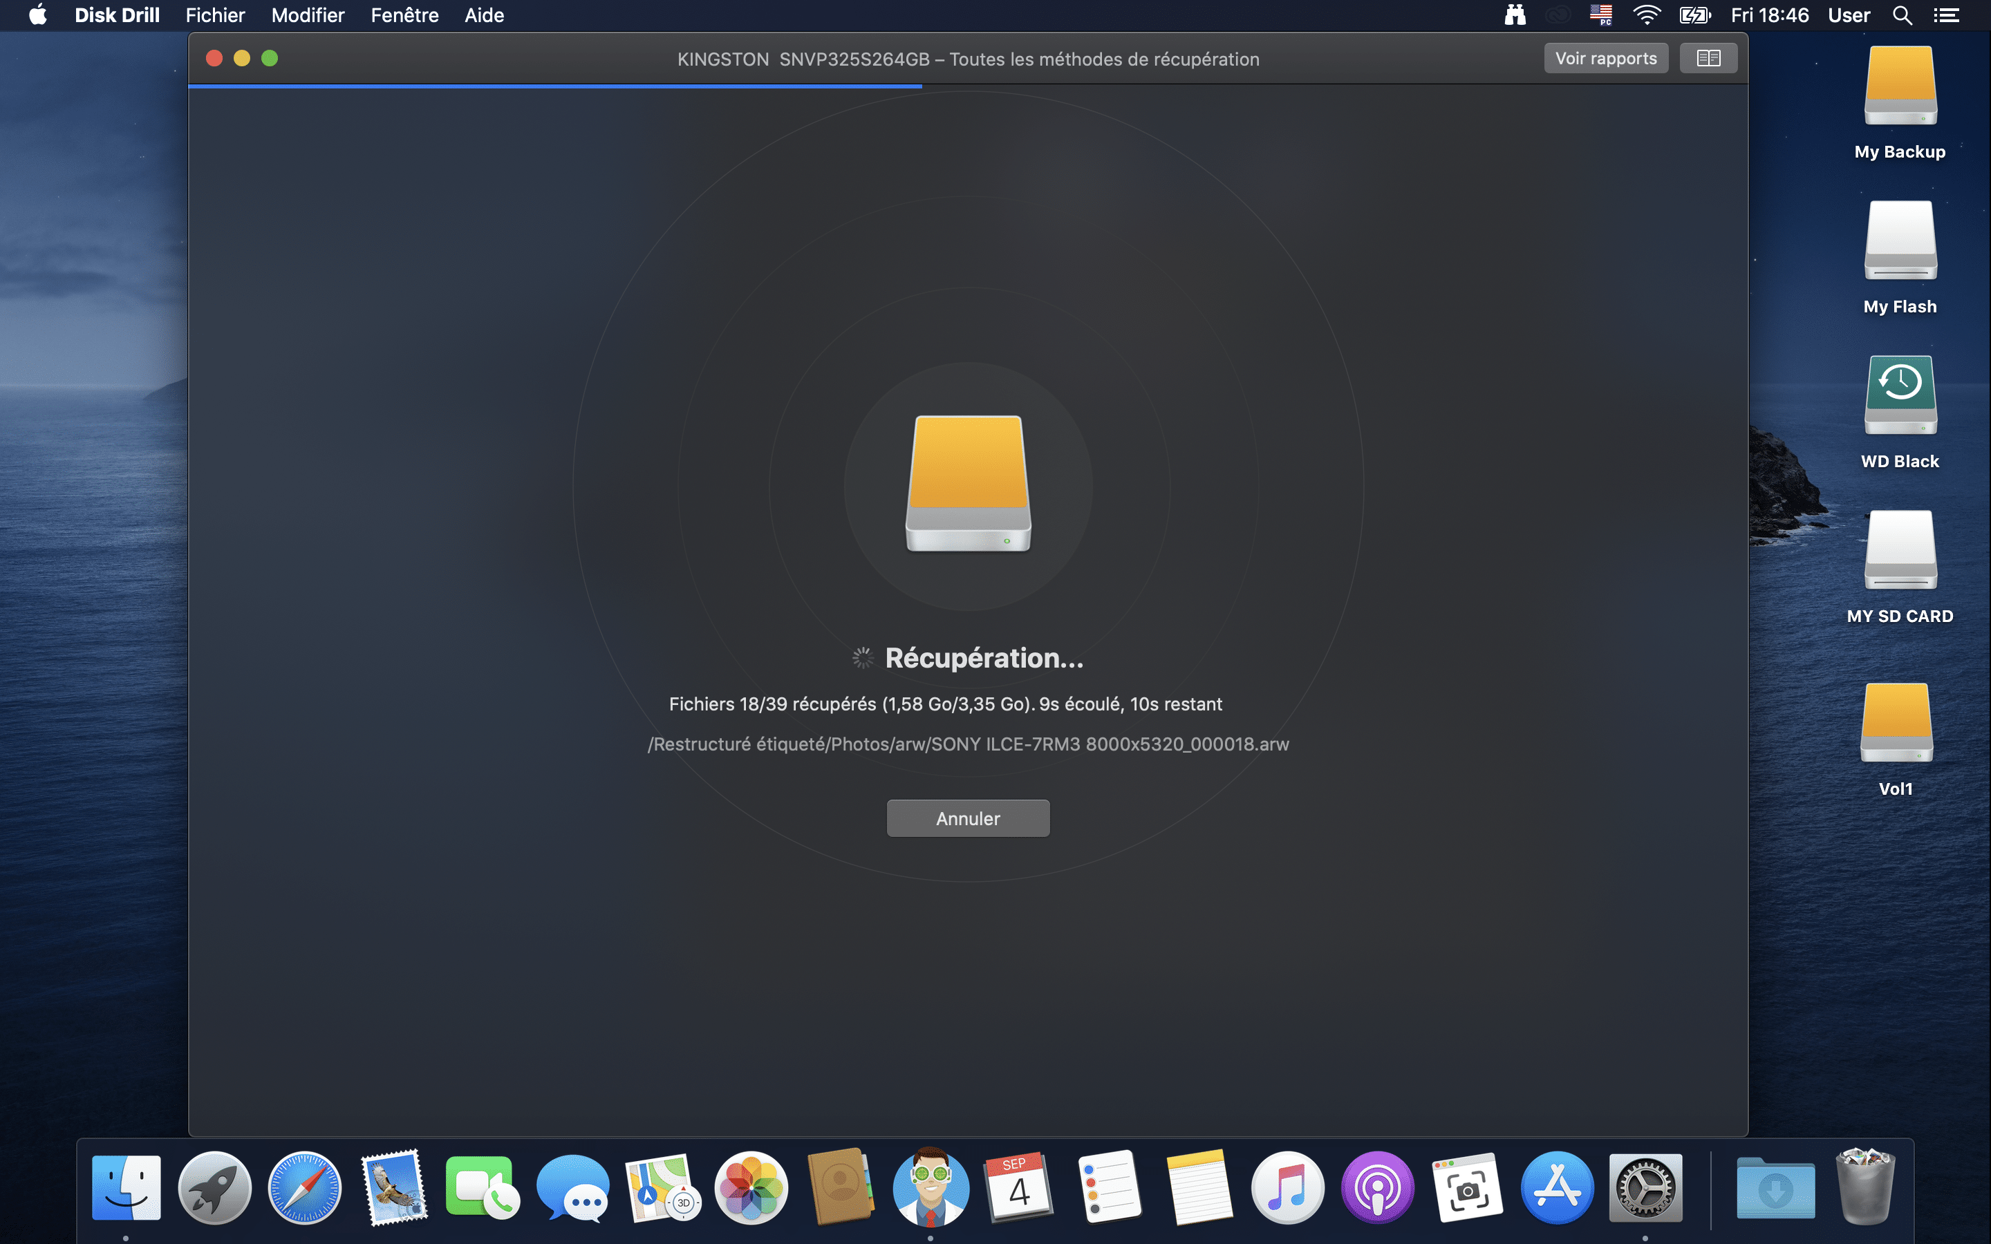1991x1244 pixels.
Task: Click the yellow drive icon in center
Action: (x=968, y=484)
